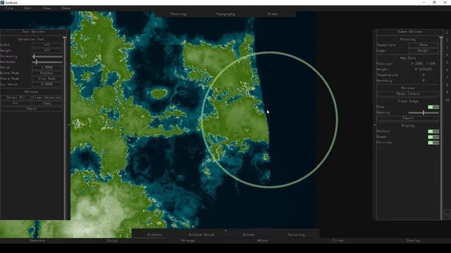Open the Blend Mode dropdown
The height and width of the screenshot is (253, 451).
click(47, 73)
